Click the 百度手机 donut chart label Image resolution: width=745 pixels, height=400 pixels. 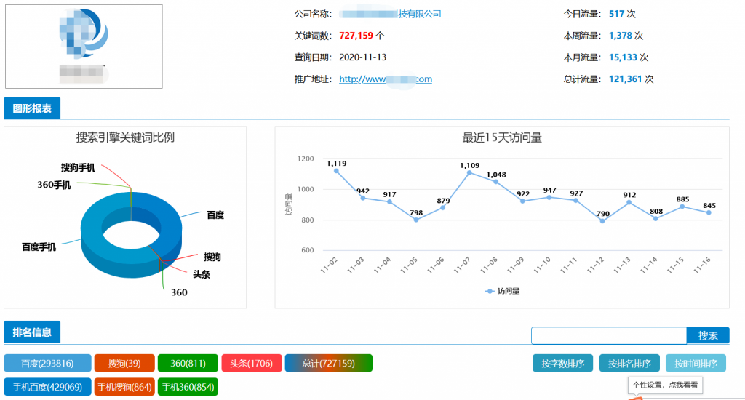tap(39, 247)
